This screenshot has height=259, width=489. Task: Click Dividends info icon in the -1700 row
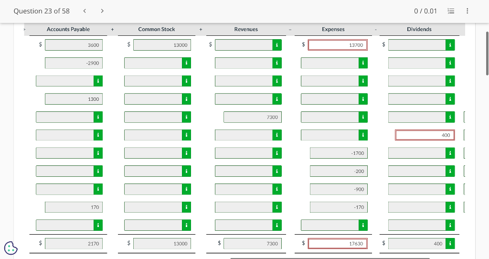(x=450, y=153)
